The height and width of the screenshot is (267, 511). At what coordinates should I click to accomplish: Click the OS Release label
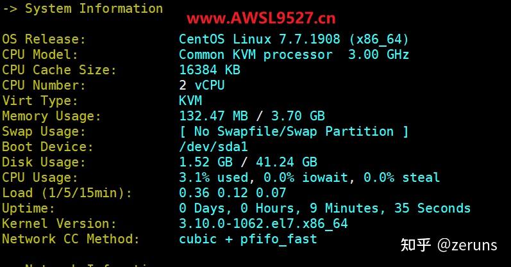pos(44,39)
